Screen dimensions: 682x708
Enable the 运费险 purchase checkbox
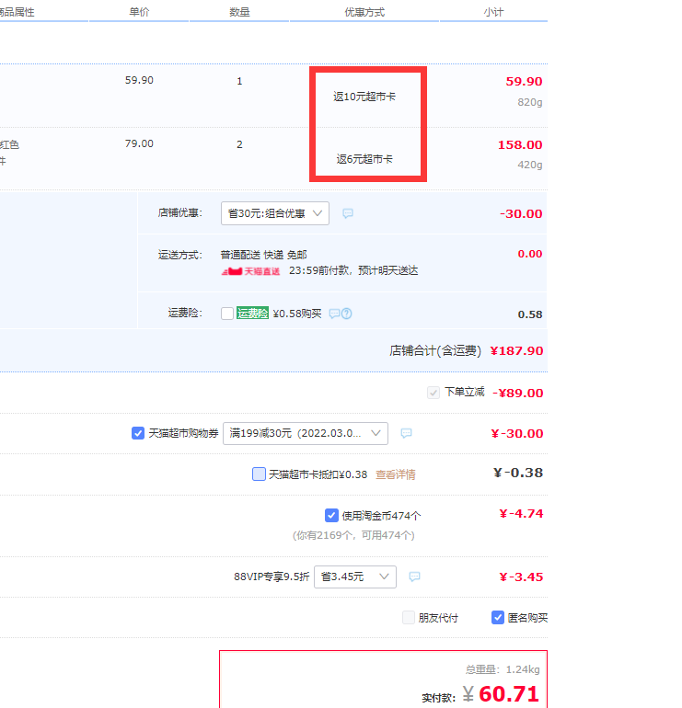(227, 314)
